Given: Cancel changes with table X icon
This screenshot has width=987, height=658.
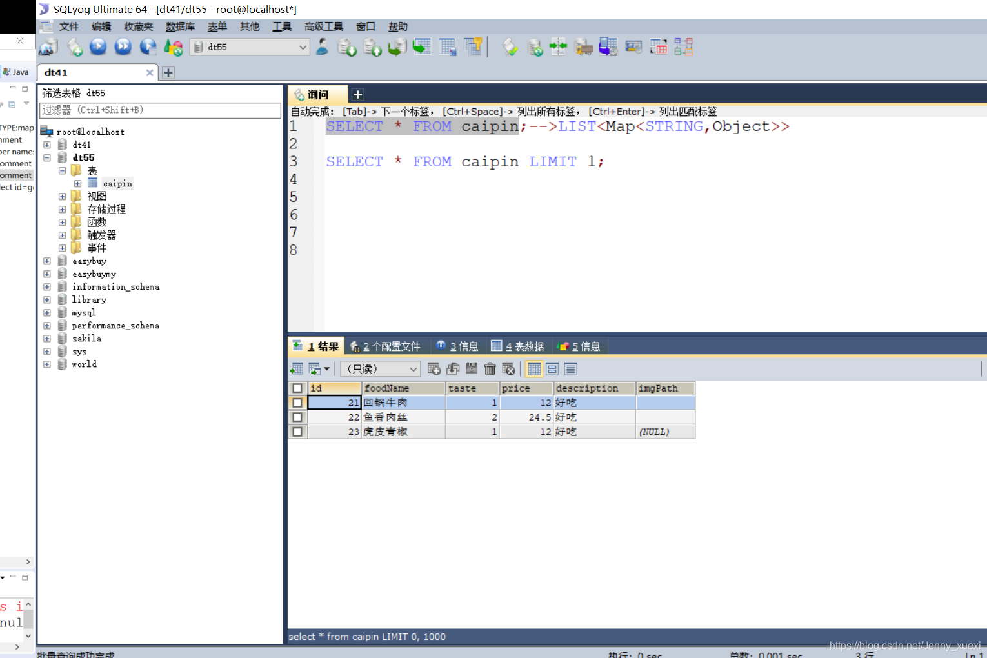Looking at the screenshot, I should [x=509, y=369].
